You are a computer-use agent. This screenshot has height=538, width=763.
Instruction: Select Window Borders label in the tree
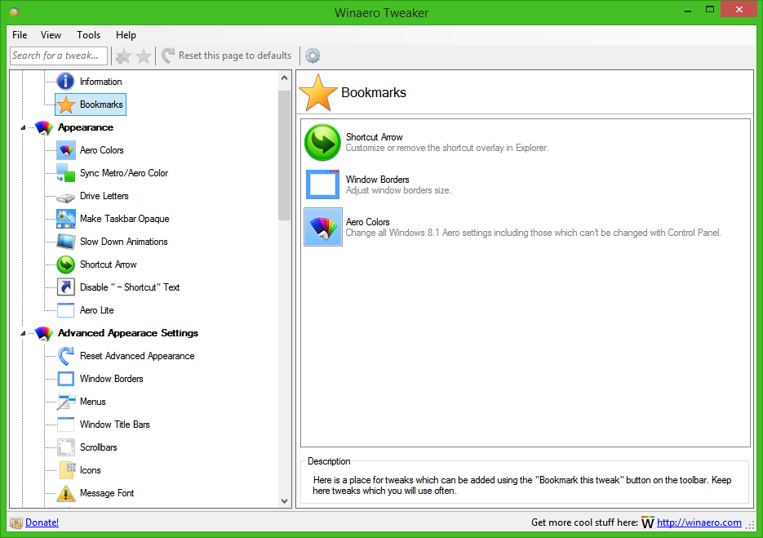click(x=112, y=380)
